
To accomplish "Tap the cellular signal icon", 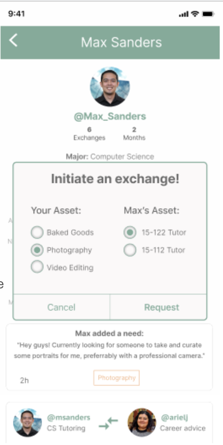I will click(x=184, y=14).
